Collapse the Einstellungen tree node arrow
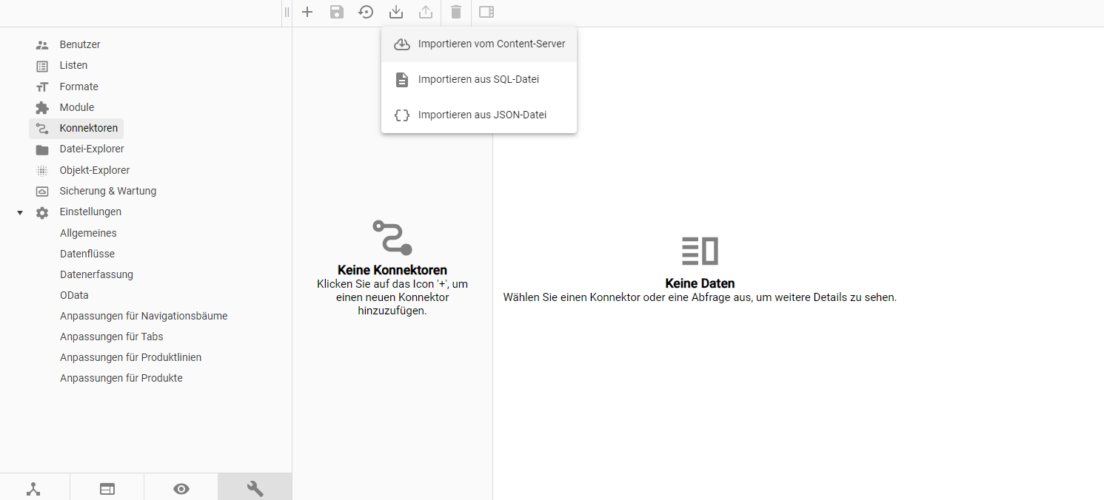Screen dimensions: 1104x500 pos(20,212)
